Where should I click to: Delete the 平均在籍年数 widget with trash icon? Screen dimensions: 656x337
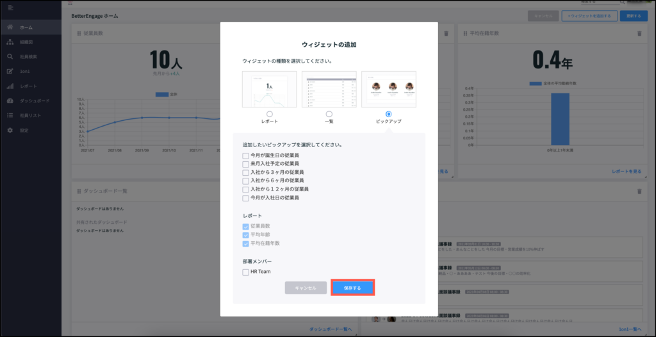pyautogui.click(x=639, y=33)
